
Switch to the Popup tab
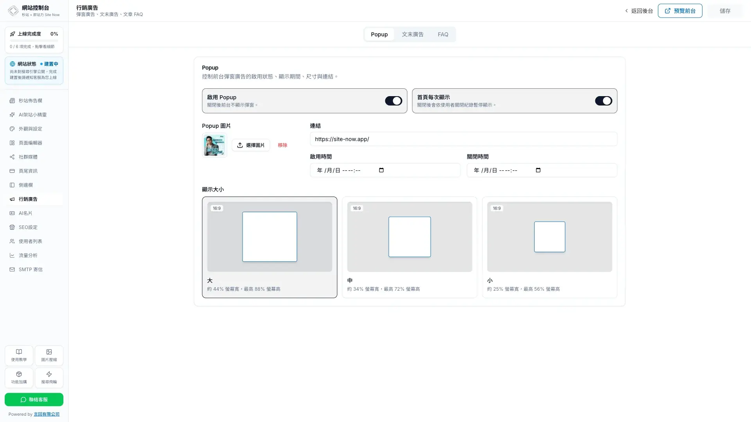pyautogui.click(x=379, y=34)
